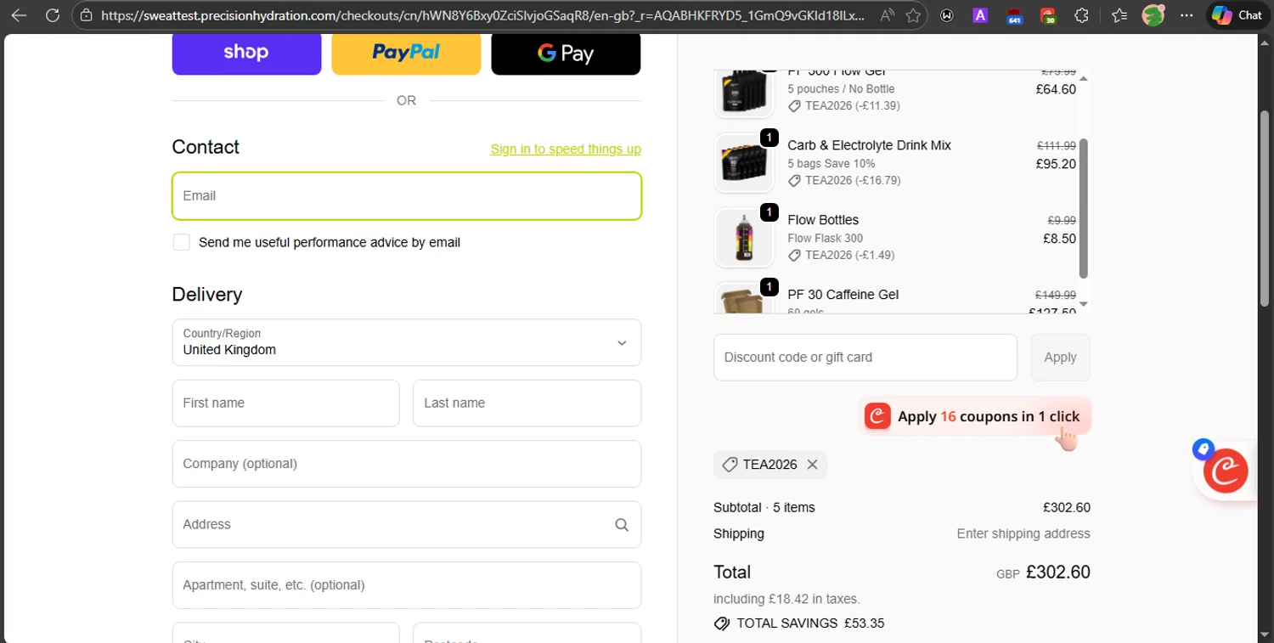Click the PF 300 Flow Gel thumbnail
The image size is (1274, 643).
pyautogui.click(x=745, y=93)
